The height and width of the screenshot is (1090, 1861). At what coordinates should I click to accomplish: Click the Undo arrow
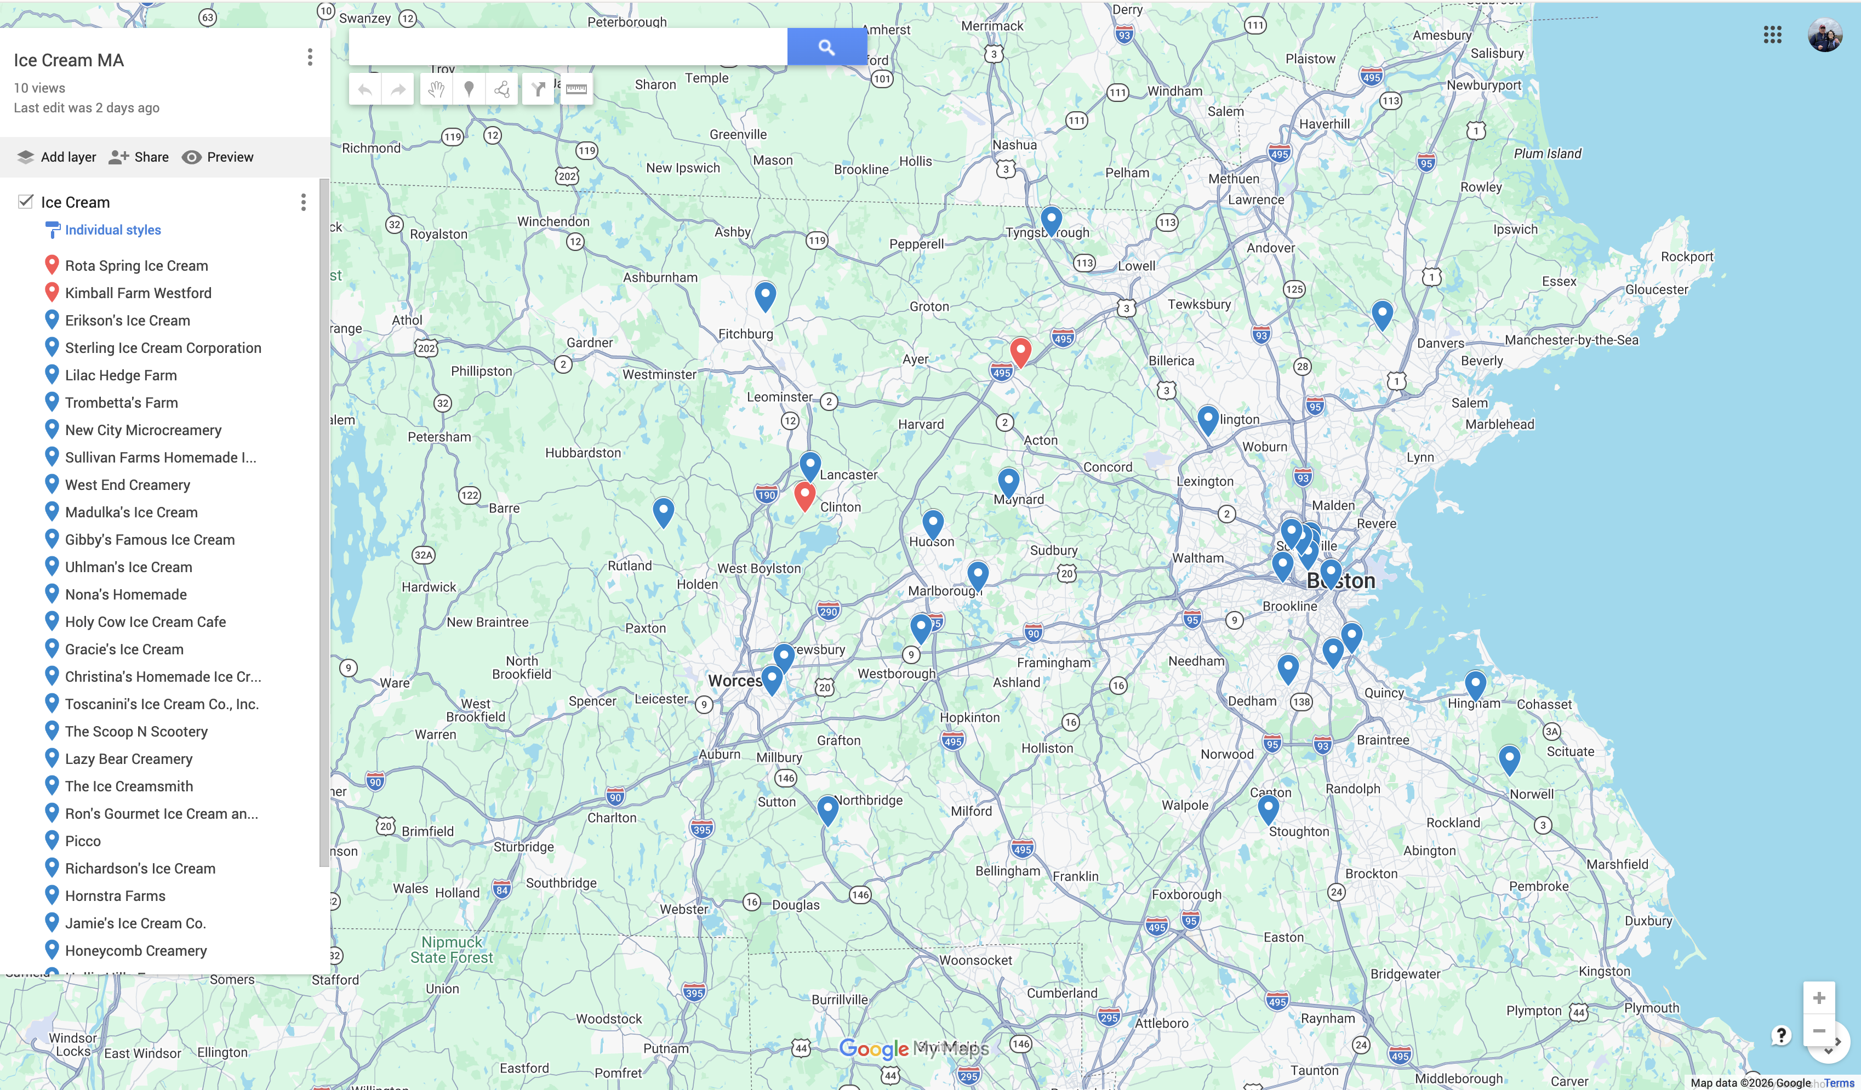pyautogui.click(x=365, y=89)
